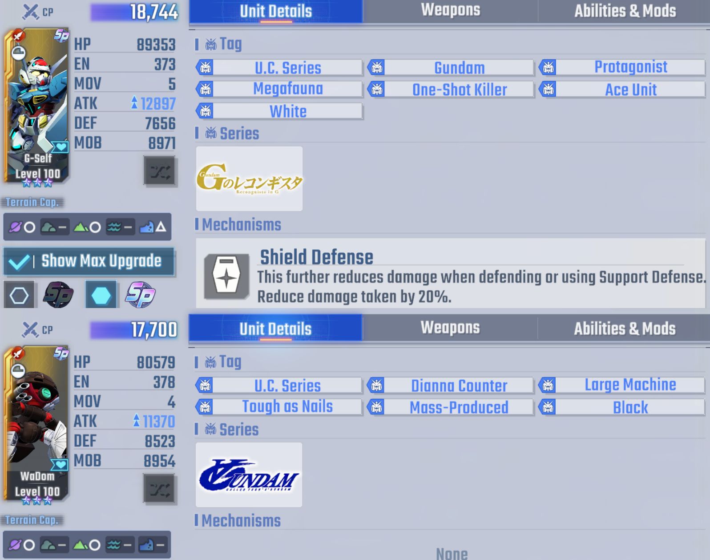Viewport: 710px width, 560px height.
Task: Click the Mechanisms 'None' text
Action: coord(452,554)
